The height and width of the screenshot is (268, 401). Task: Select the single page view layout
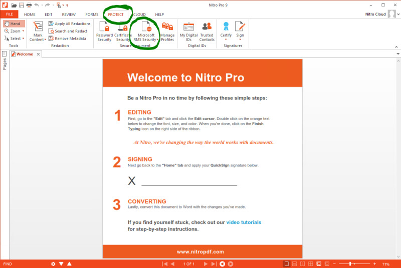pos(286,264)
